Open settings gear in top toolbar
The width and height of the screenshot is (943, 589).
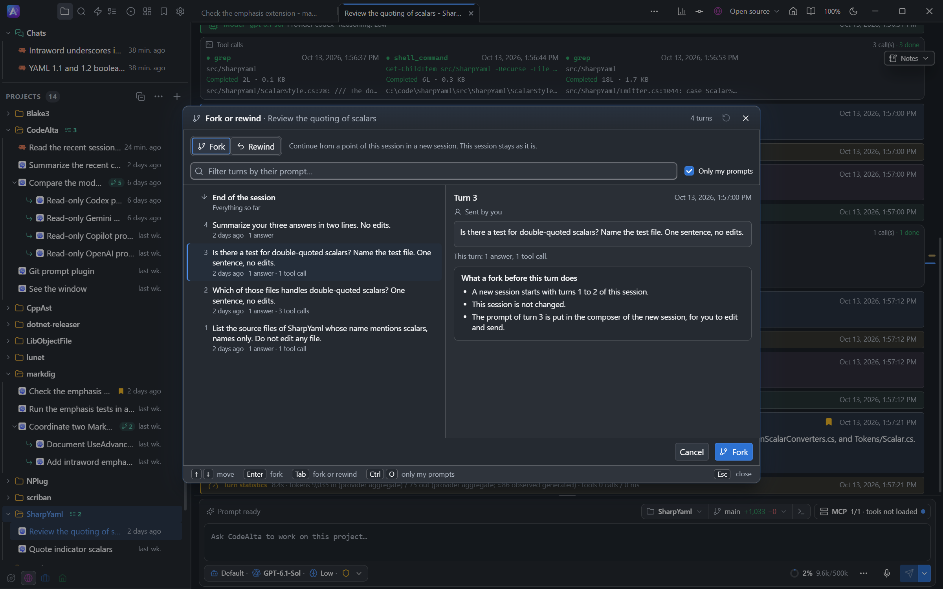(x=180, y=11)
